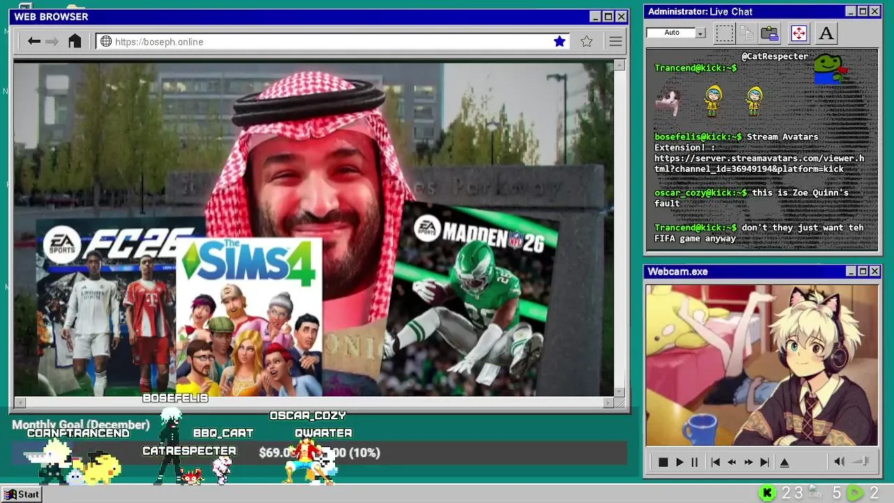Click the webcam anime character video

pyautogui.click(x=761, y=365)
